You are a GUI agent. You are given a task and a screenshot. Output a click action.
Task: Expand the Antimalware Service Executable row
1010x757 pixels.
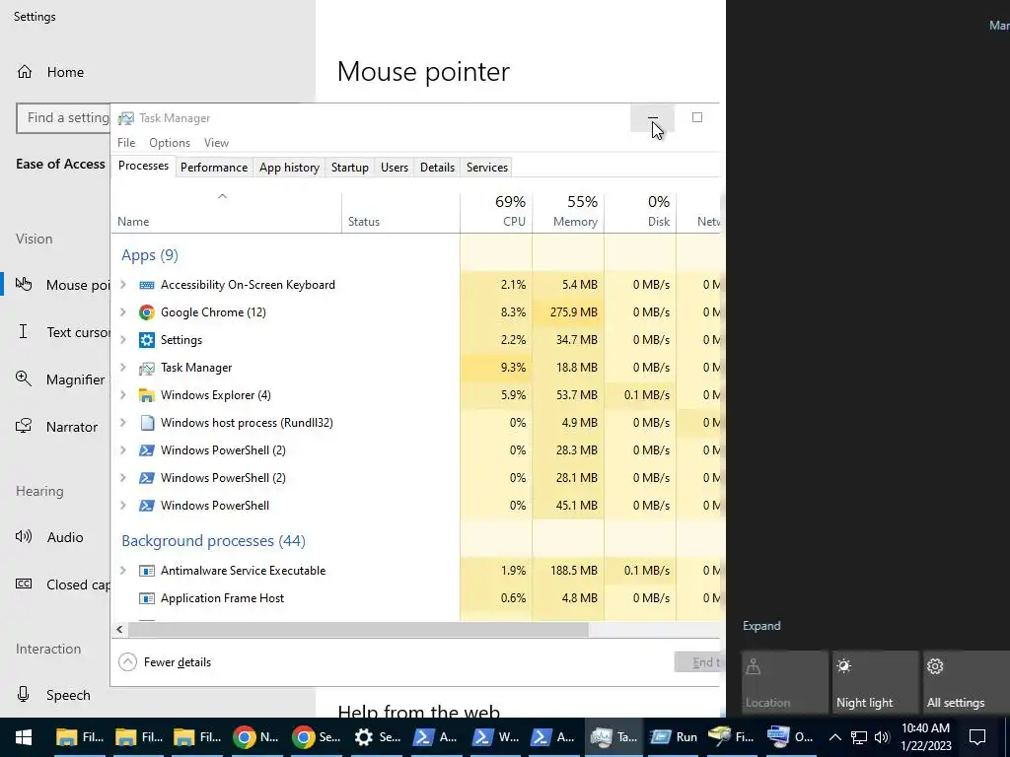point(123,571)
